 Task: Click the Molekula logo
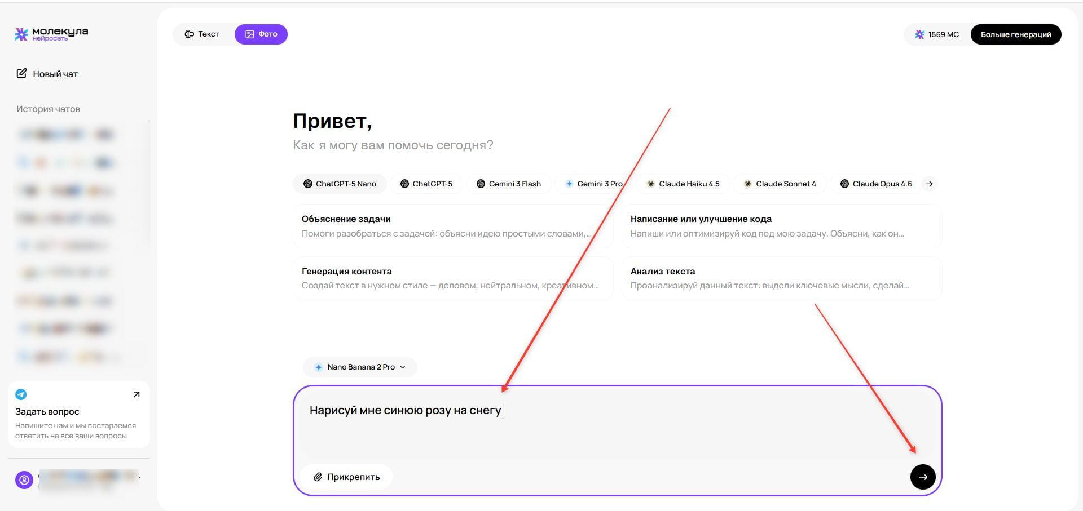point(51,34)
